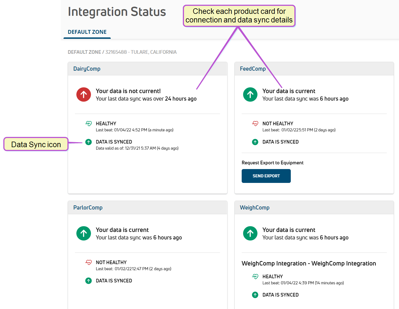The width and height of the screenshot is (399, 309).
Task: Click the HEALTHY status label in DairyComp
Action: pyautogui.click(x=106, y=124)
